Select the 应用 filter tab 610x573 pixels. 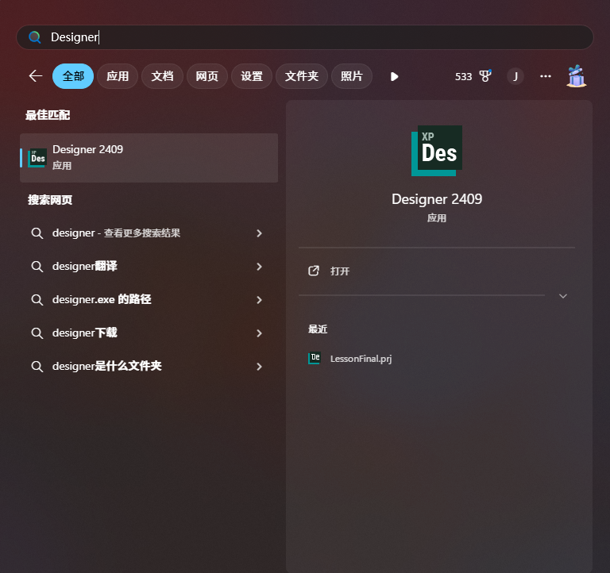click(118, 76)
